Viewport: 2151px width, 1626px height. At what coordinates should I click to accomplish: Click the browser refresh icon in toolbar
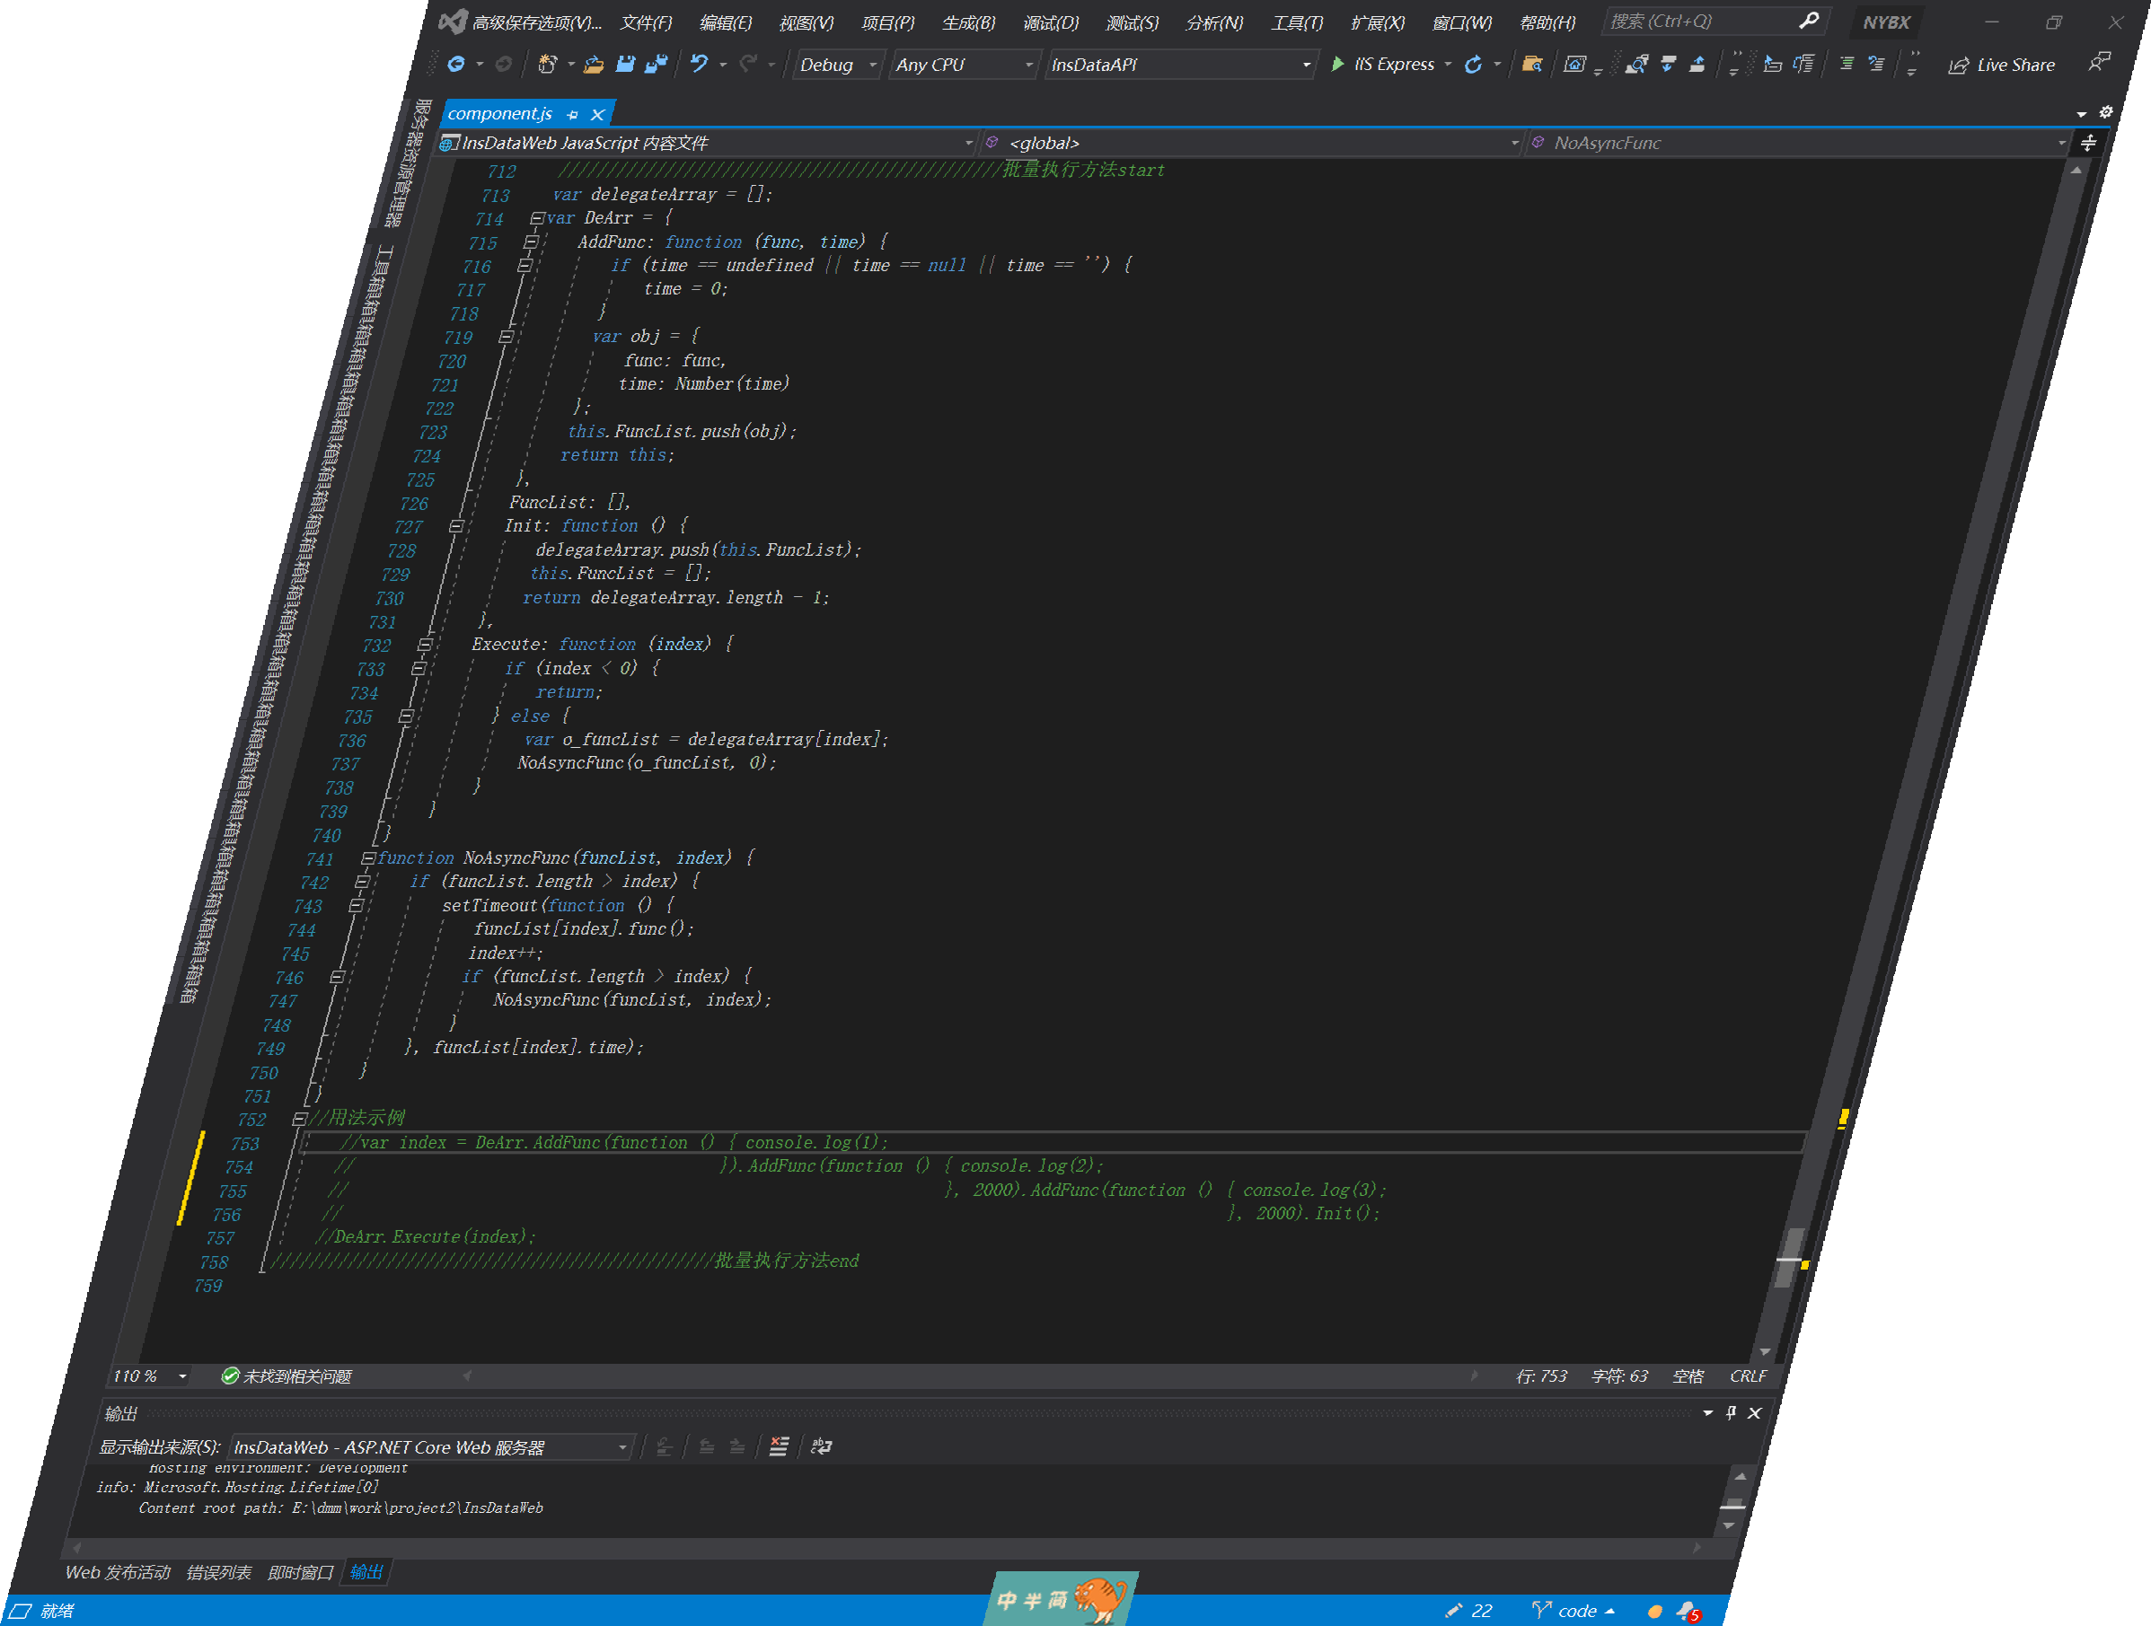coord(1474,64)
